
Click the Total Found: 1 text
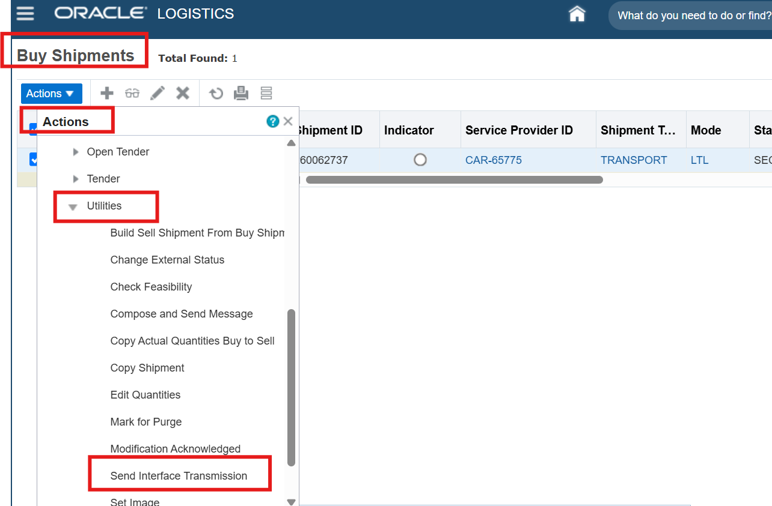coord(198,58)
